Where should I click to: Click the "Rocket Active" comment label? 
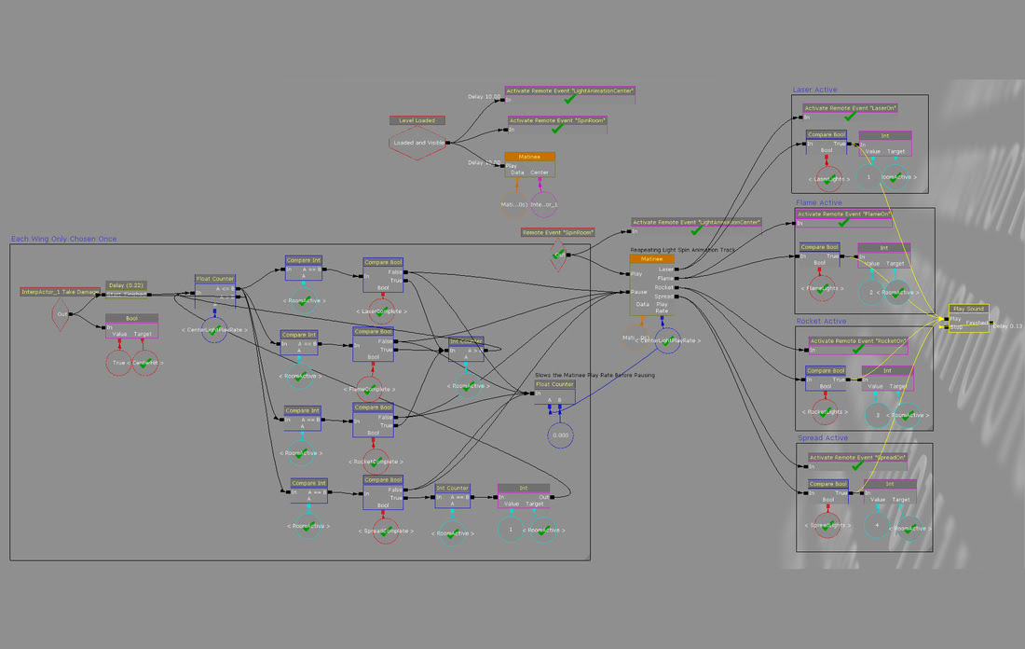[x=821, y=321]
